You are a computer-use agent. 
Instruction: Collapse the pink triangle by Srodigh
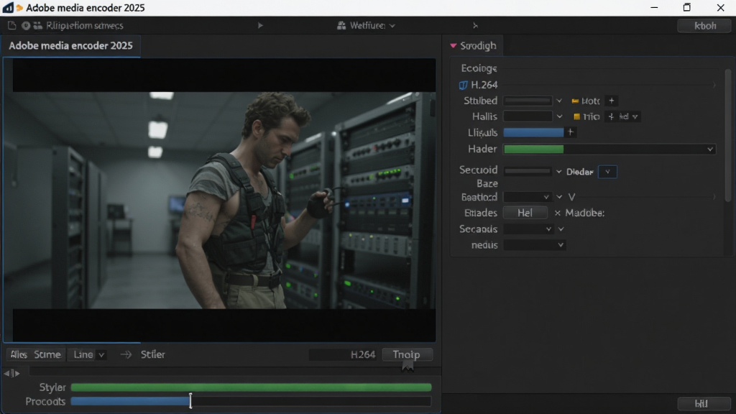click(453, 45)
